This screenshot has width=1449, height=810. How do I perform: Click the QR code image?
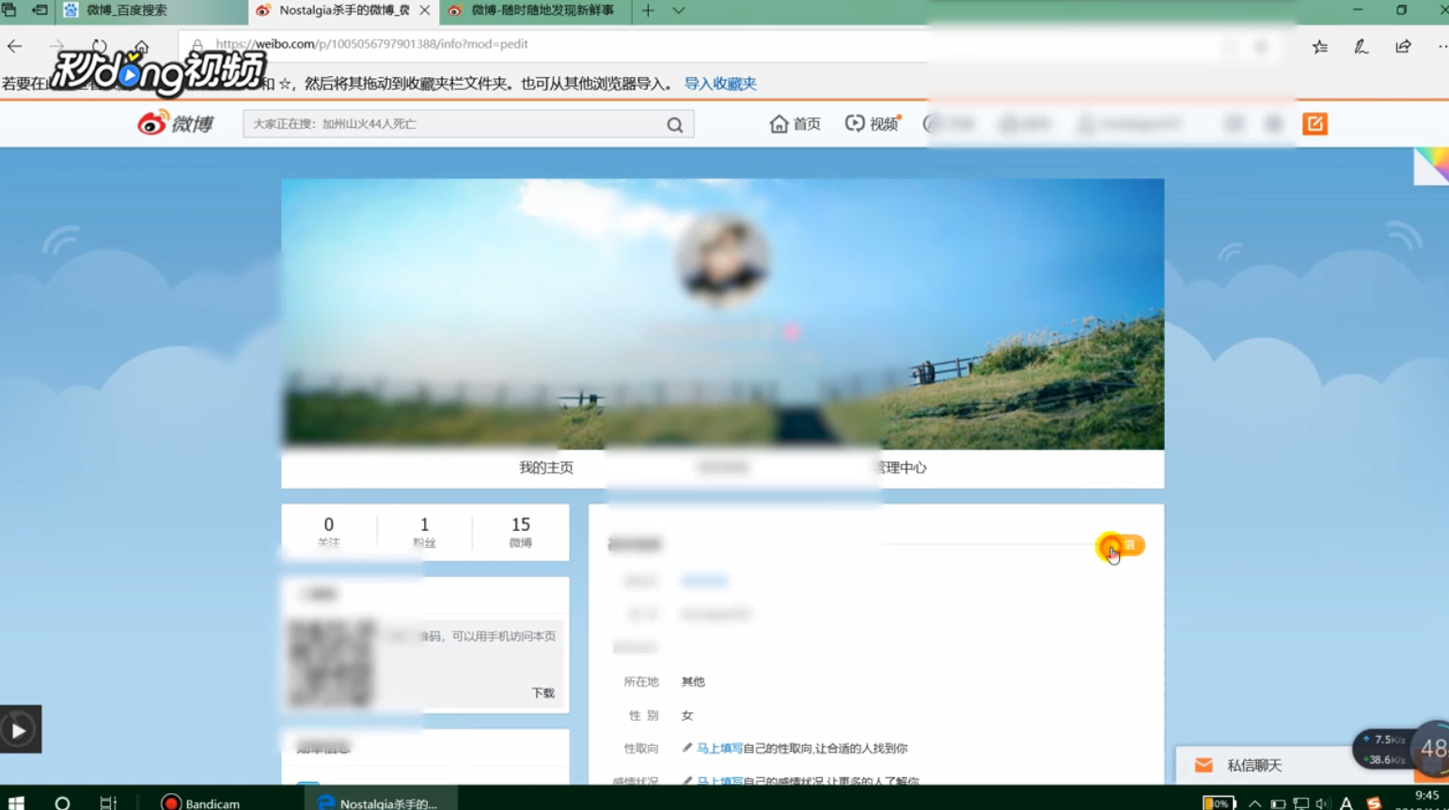pyautogui.click(x=332, y=662)
